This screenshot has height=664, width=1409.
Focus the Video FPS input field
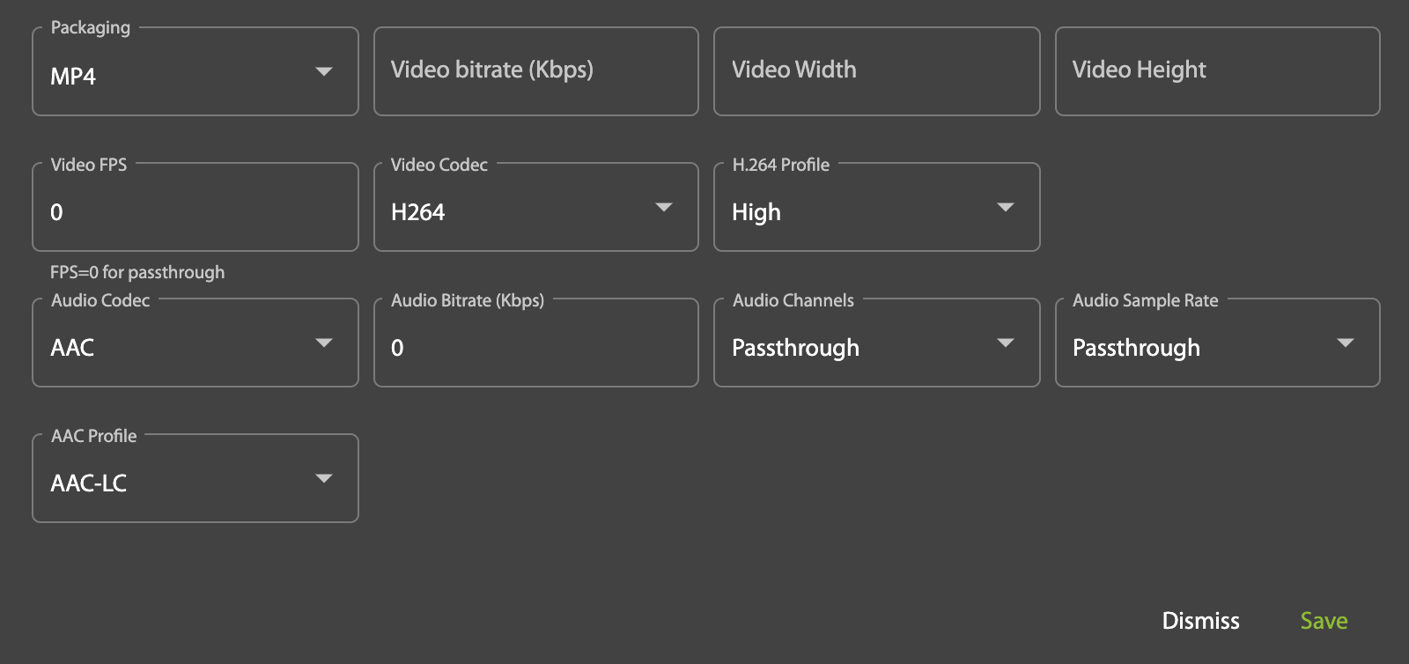pos(195,211)
